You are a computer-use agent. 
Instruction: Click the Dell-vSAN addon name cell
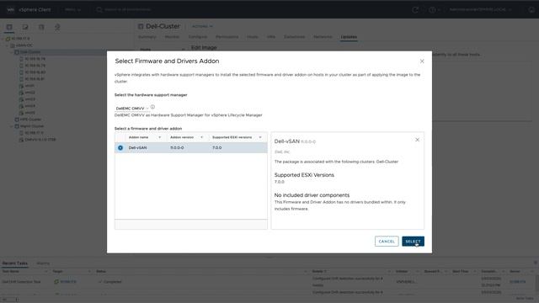point(138,148)
